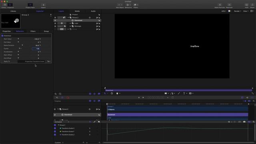The height and width of the screenshot is (144, 256).
Task: Click the inspector preview thumbnail
Action: click(11, 21)
